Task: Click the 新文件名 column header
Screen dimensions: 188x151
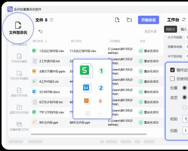Action: coord(76,41)
